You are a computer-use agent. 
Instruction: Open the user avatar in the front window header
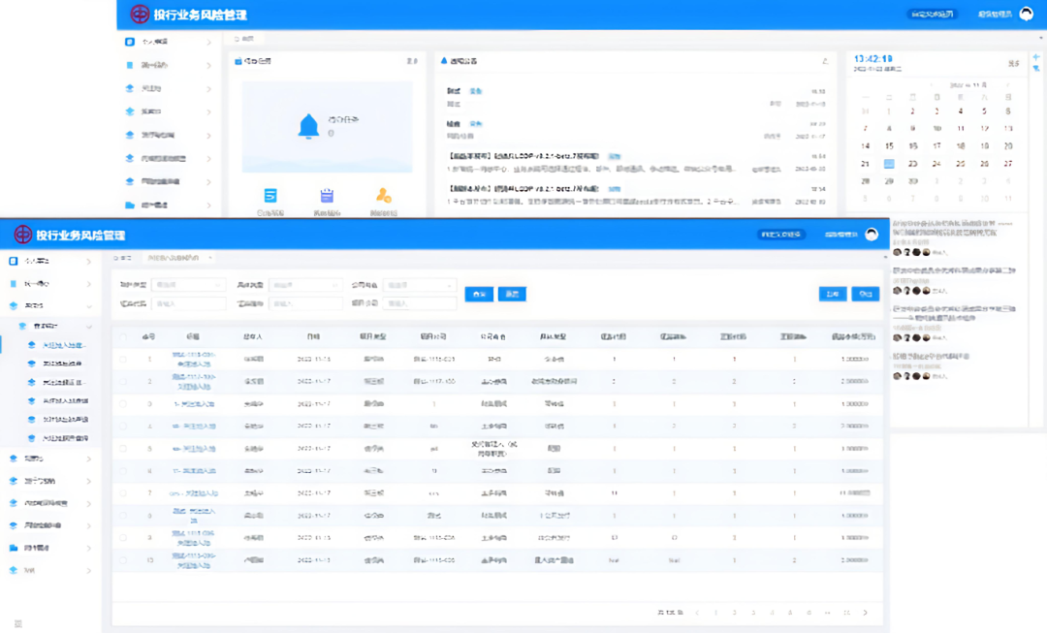coord(872,235)
